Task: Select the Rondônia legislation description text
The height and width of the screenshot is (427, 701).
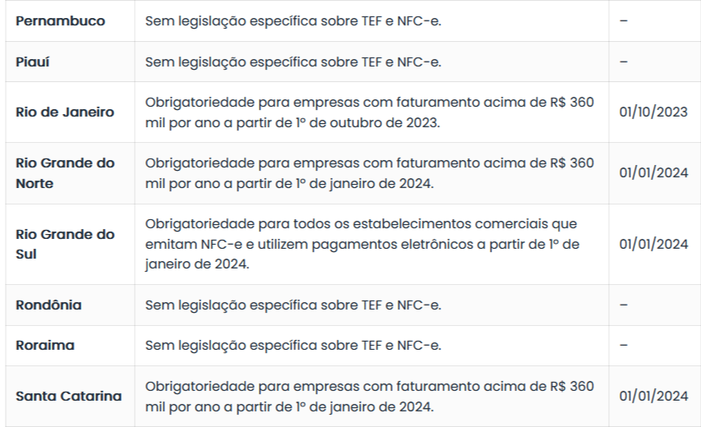Action: (293, 305)
